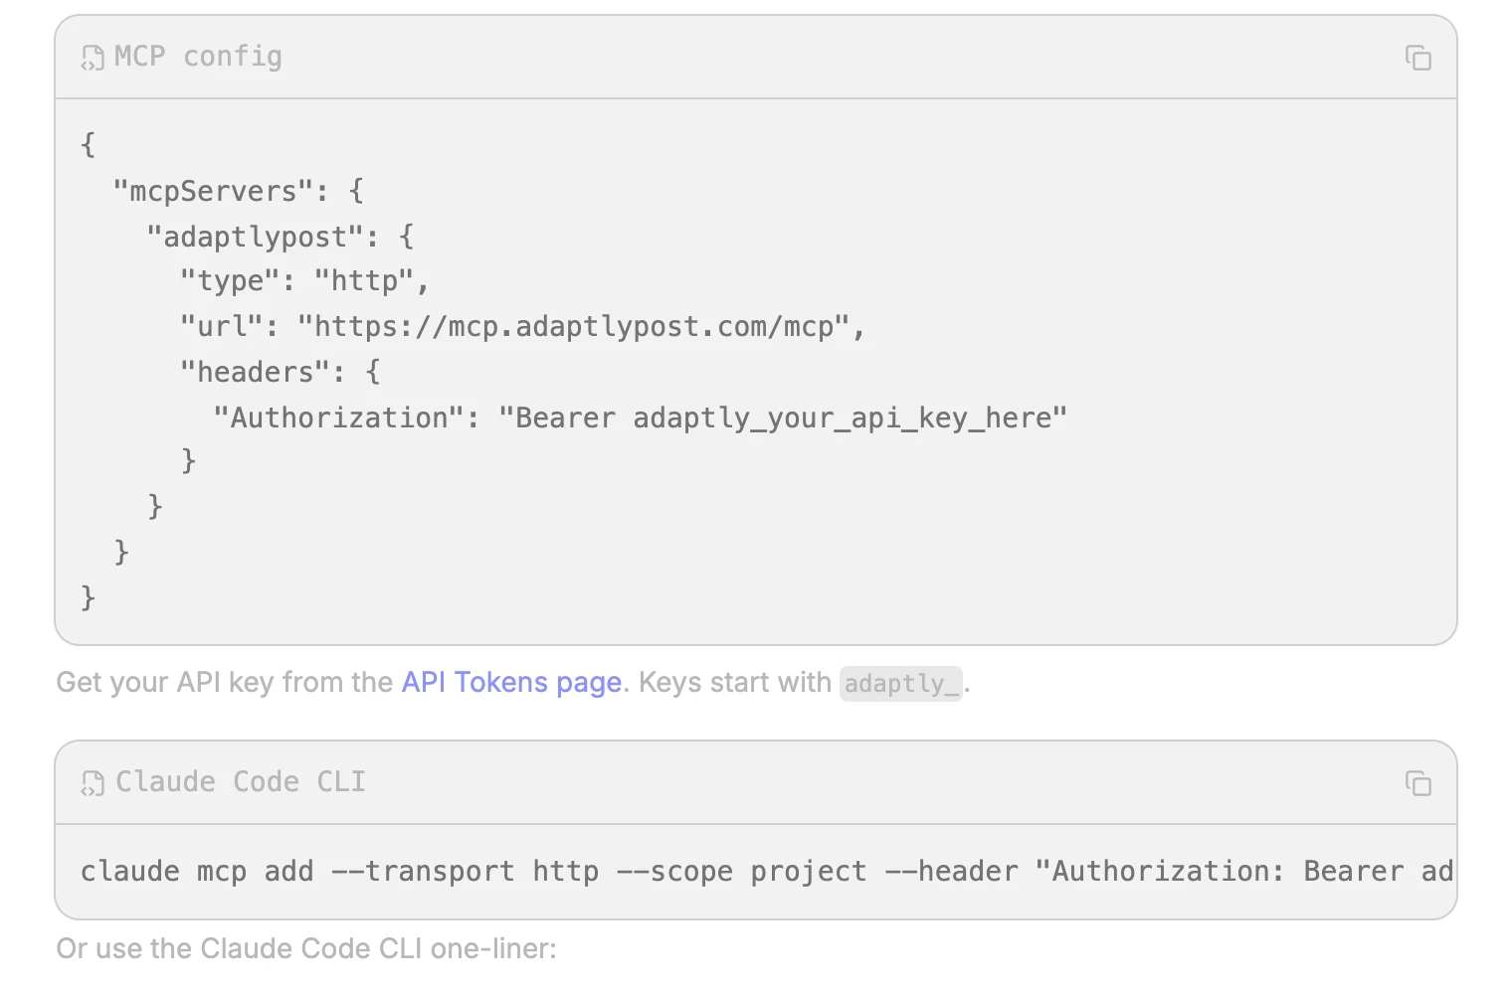Click the "mcpServers": { line

coord(239,190)
